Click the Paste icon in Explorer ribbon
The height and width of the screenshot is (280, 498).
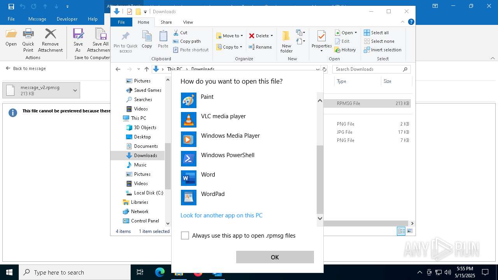click(163, 40)
